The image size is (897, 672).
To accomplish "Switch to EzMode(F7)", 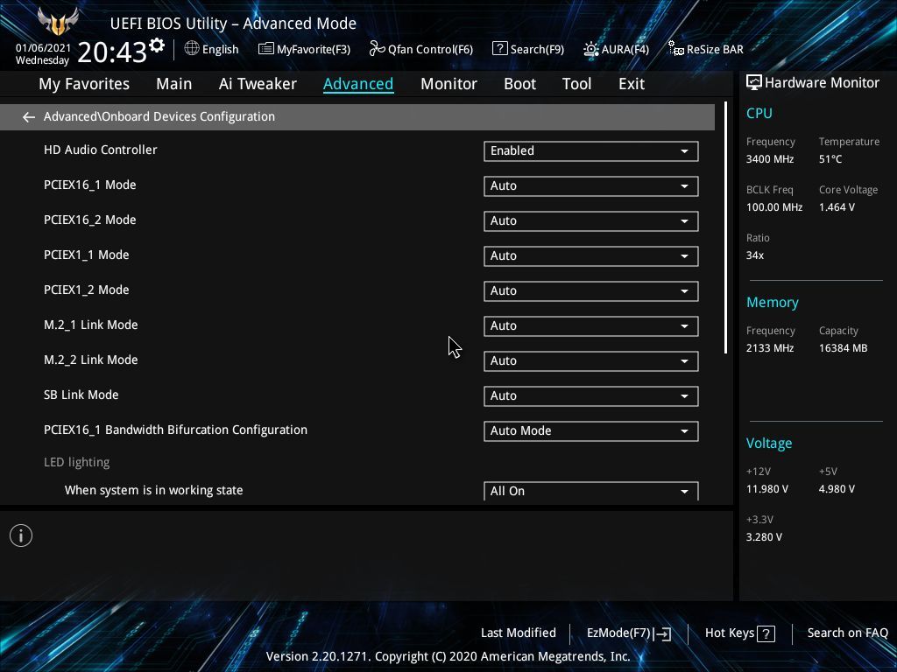I will 629,633.
